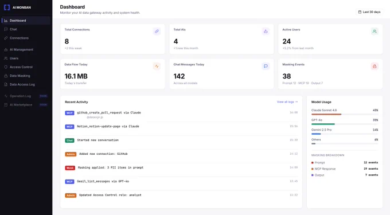Click the AI Management sidebar icon
The width and height of the screenshot is (390, 215).
(x=6, y=49)
